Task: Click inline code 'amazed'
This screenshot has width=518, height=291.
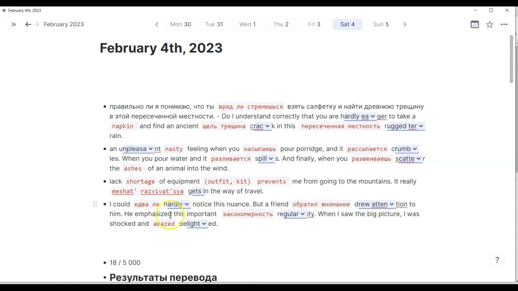Action: point(164,224)
